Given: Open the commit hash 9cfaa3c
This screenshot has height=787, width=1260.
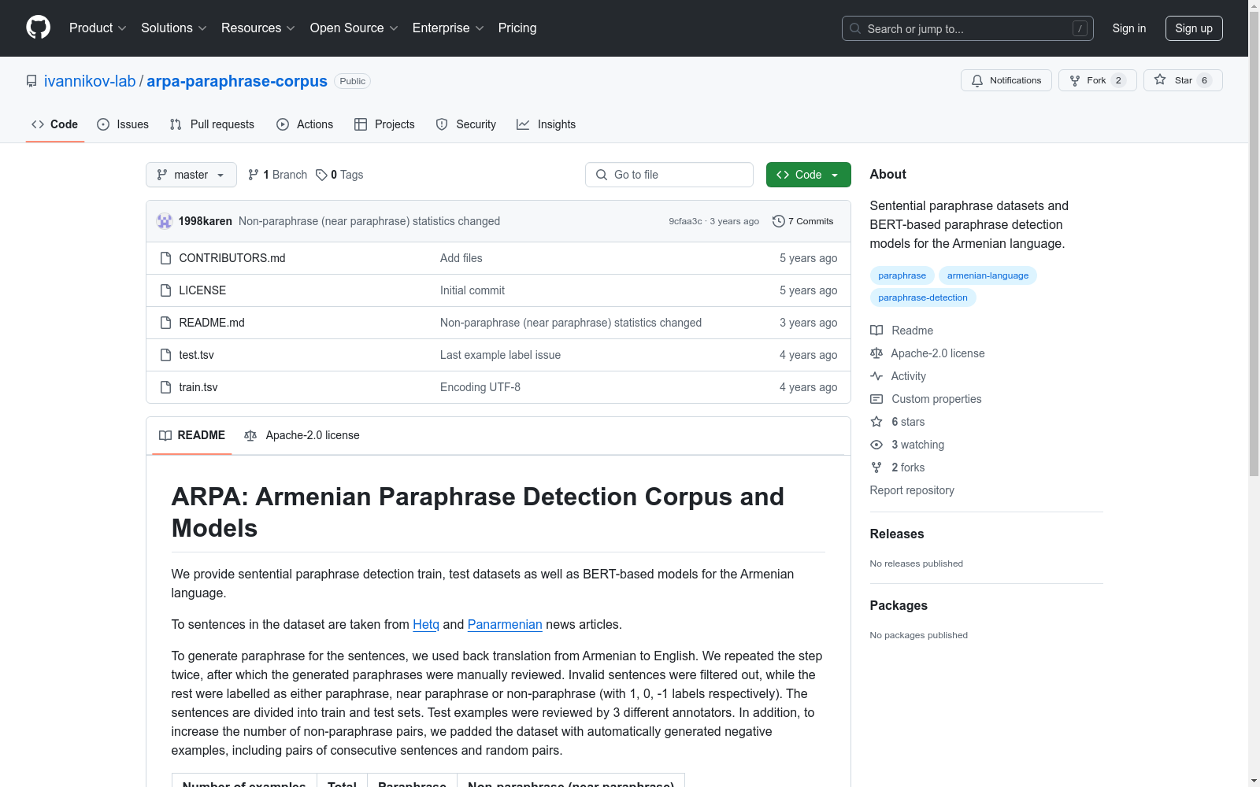Looking at the screenshot, I should click(x=685, y=221).
